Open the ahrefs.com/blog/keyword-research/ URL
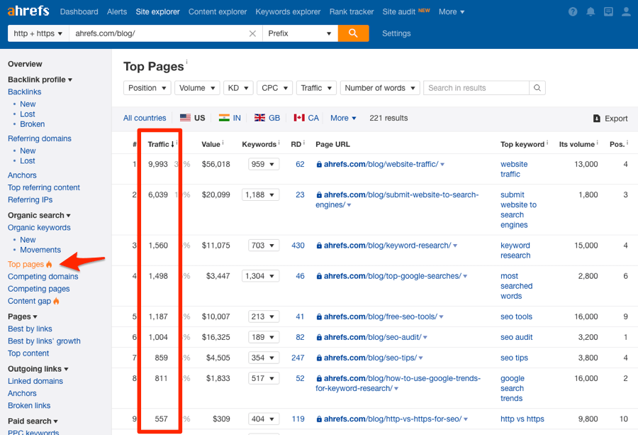Viewport: 638px width, 435px height. coord(387,246)
